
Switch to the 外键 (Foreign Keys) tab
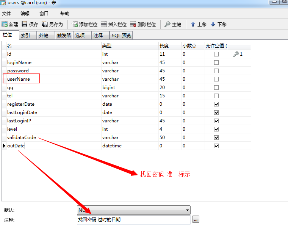45,35
